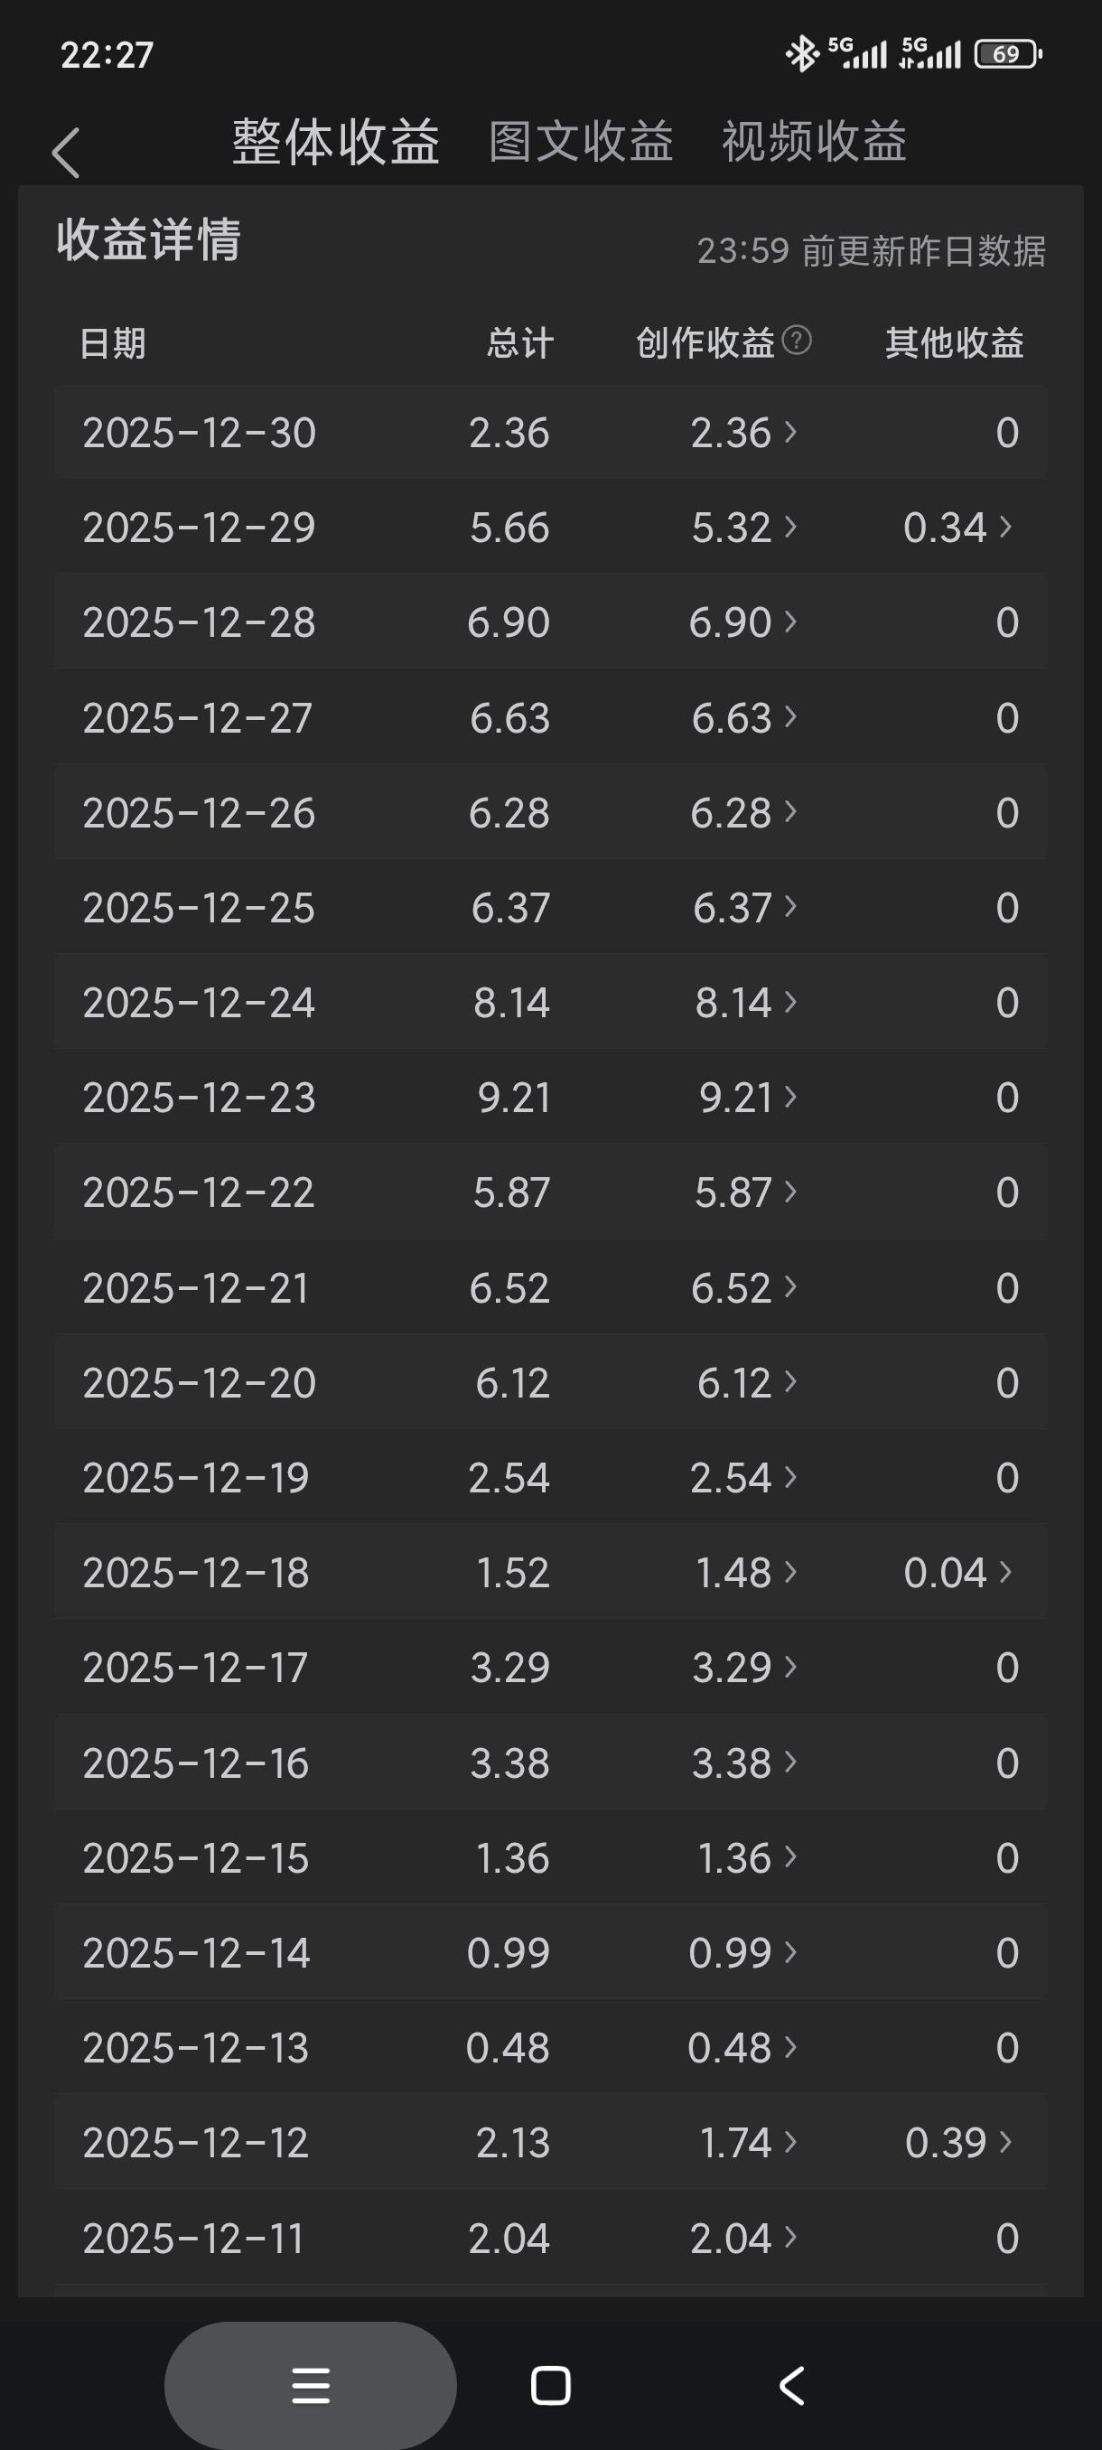Expand 创作收益 8.14 for 2025-12-24
Screen dimensions: 1102x2450
pyautogui.click(x=745, y=1003)
